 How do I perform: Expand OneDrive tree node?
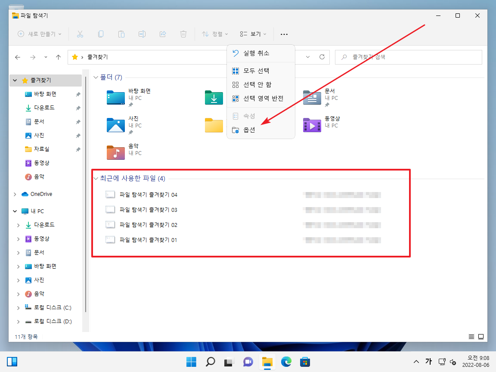(15, 194)
